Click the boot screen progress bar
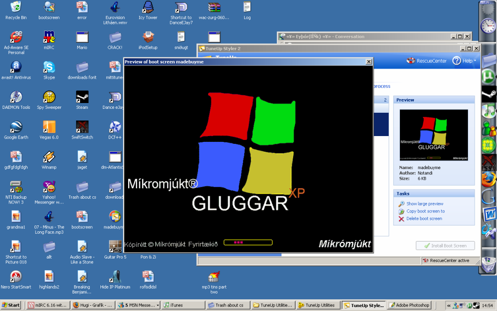The image size is (497, 311). [248, 242]
